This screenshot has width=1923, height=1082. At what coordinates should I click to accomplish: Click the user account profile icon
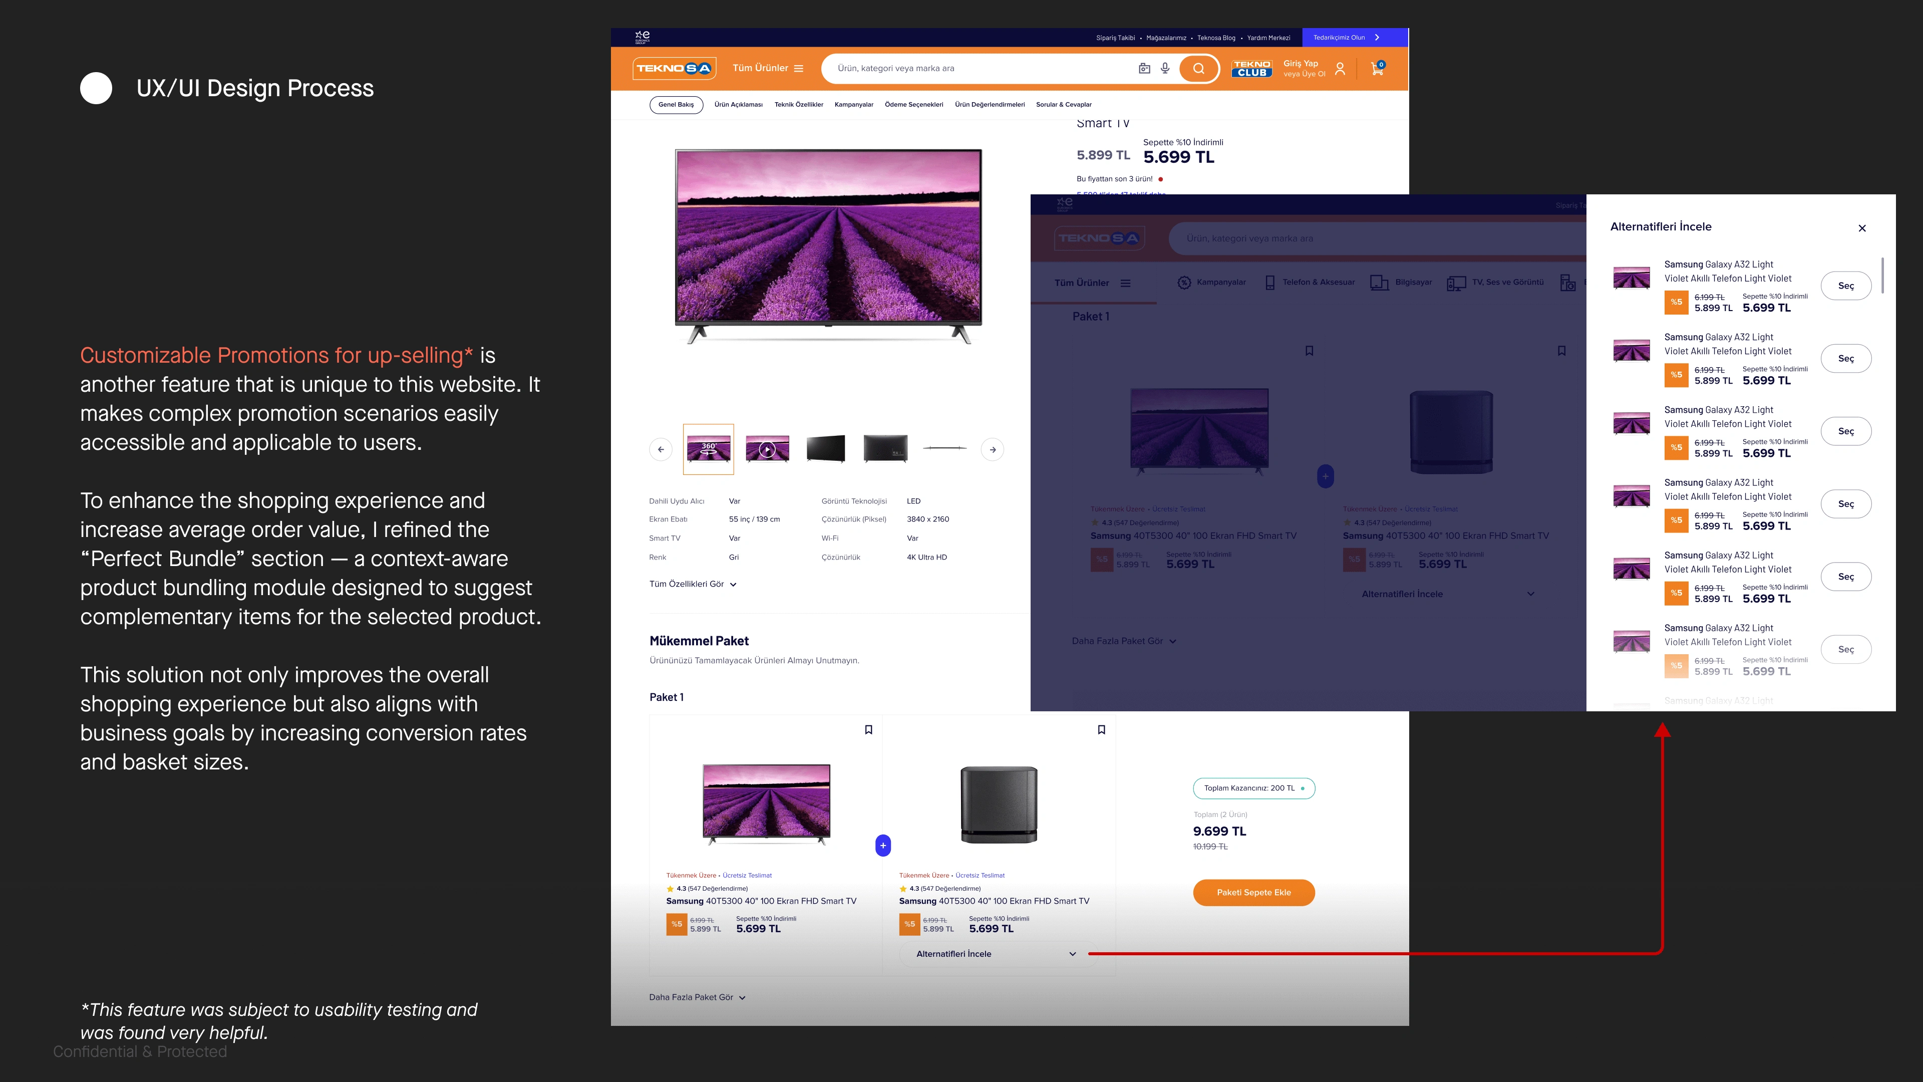tap(1340, 69)
